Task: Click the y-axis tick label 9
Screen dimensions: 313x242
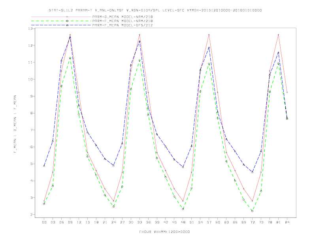Action: pos(31,96)
